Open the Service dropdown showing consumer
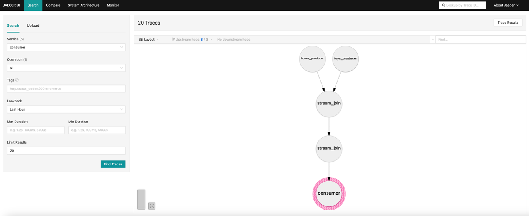The width and height of the screenshot is (531, 218). 66,47
